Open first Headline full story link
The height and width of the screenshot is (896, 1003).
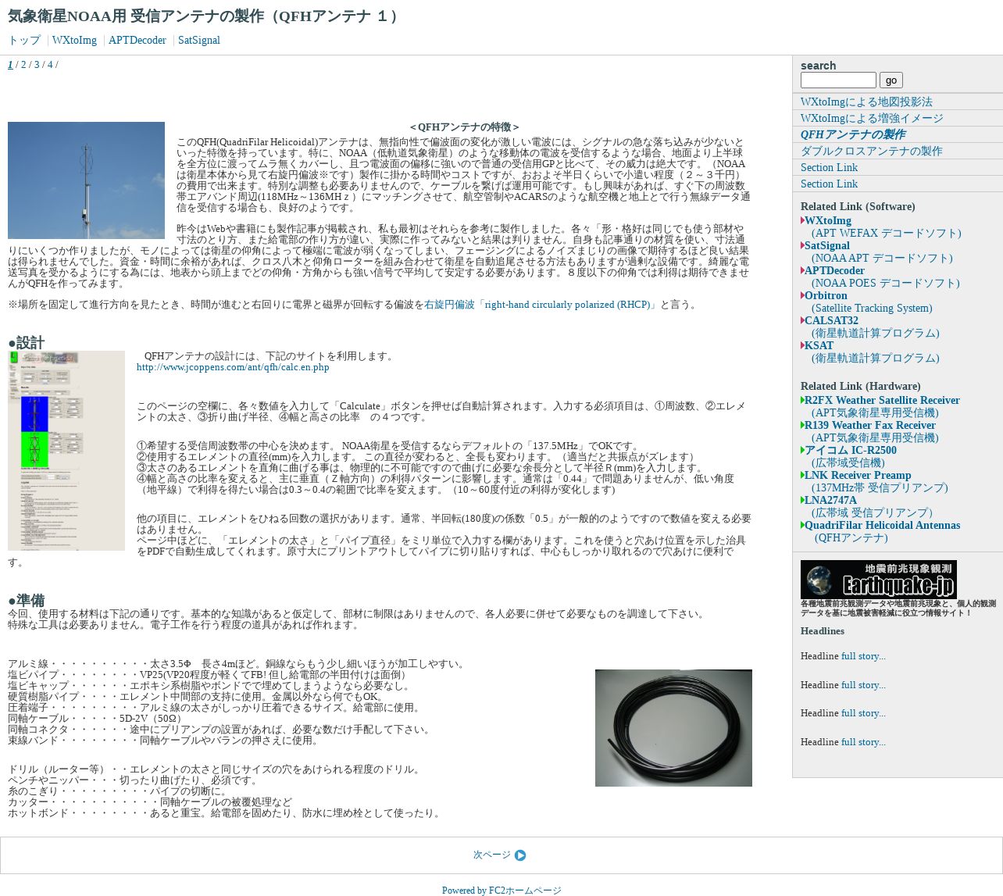863,657
